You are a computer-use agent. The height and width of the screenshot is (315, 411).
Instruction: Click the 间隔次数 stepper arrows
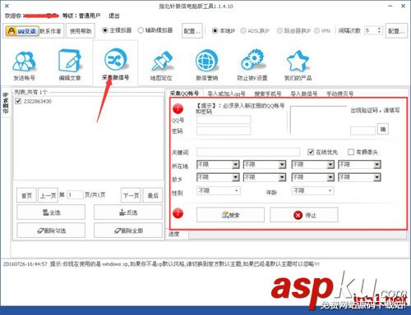(x=379, y=30)
